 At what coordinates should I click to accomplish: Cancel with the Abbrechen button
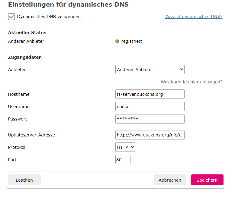coord(170,180)
